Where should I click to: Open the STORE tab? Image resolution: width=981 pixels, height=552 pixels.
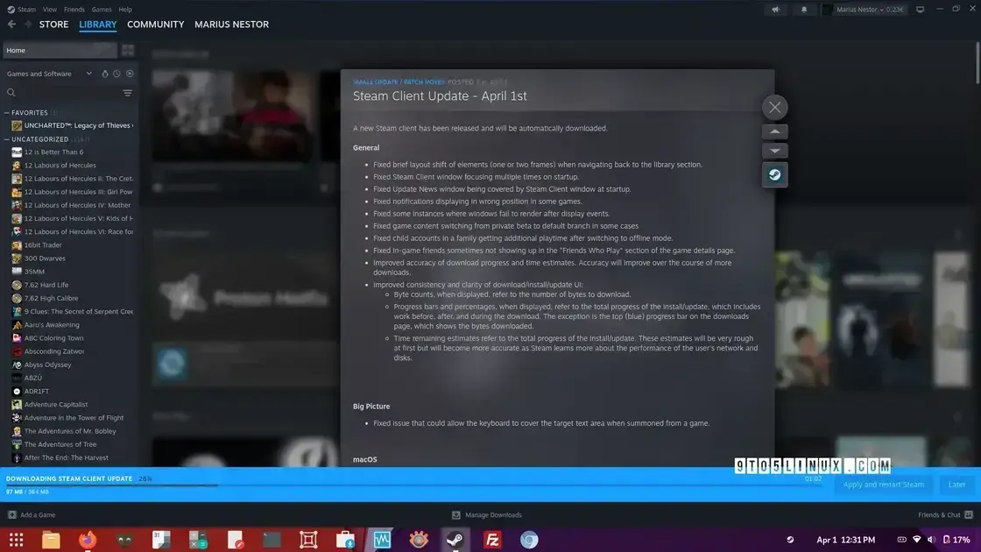[x=53, y=25]
